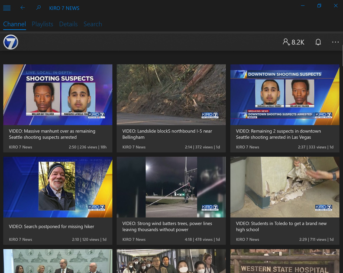
Task: Open title 'Landslide blockS northbound I-5 near Bellingham'
Action: click(167, 134)
